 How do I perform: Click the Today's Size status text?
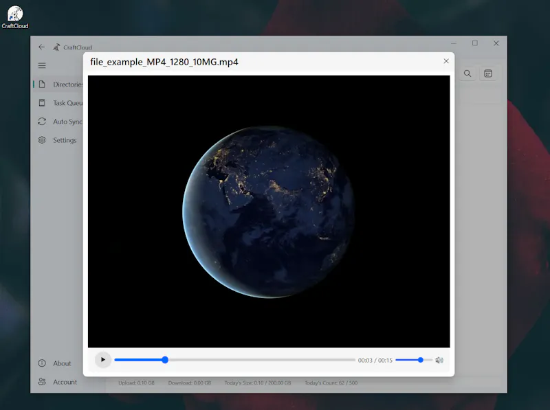258,383
